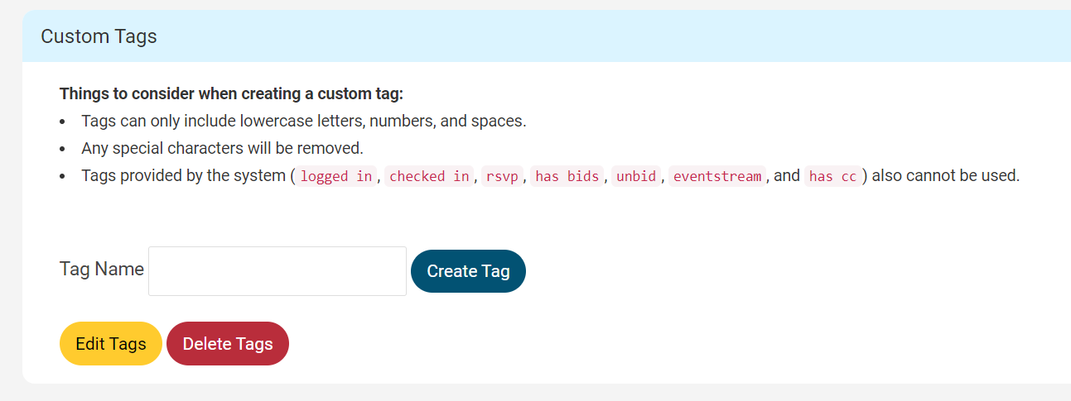This screenshot has width=1071, height=401.
Task: Select the 'unbid' code tag
Action: pos(636,176)
